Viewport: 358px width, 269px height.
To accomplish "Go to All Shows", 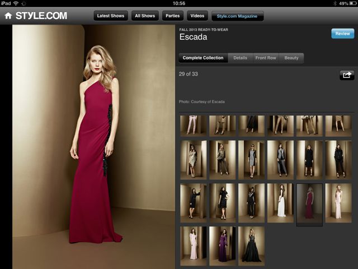I will pyautogui.click(x=145, y=16).
